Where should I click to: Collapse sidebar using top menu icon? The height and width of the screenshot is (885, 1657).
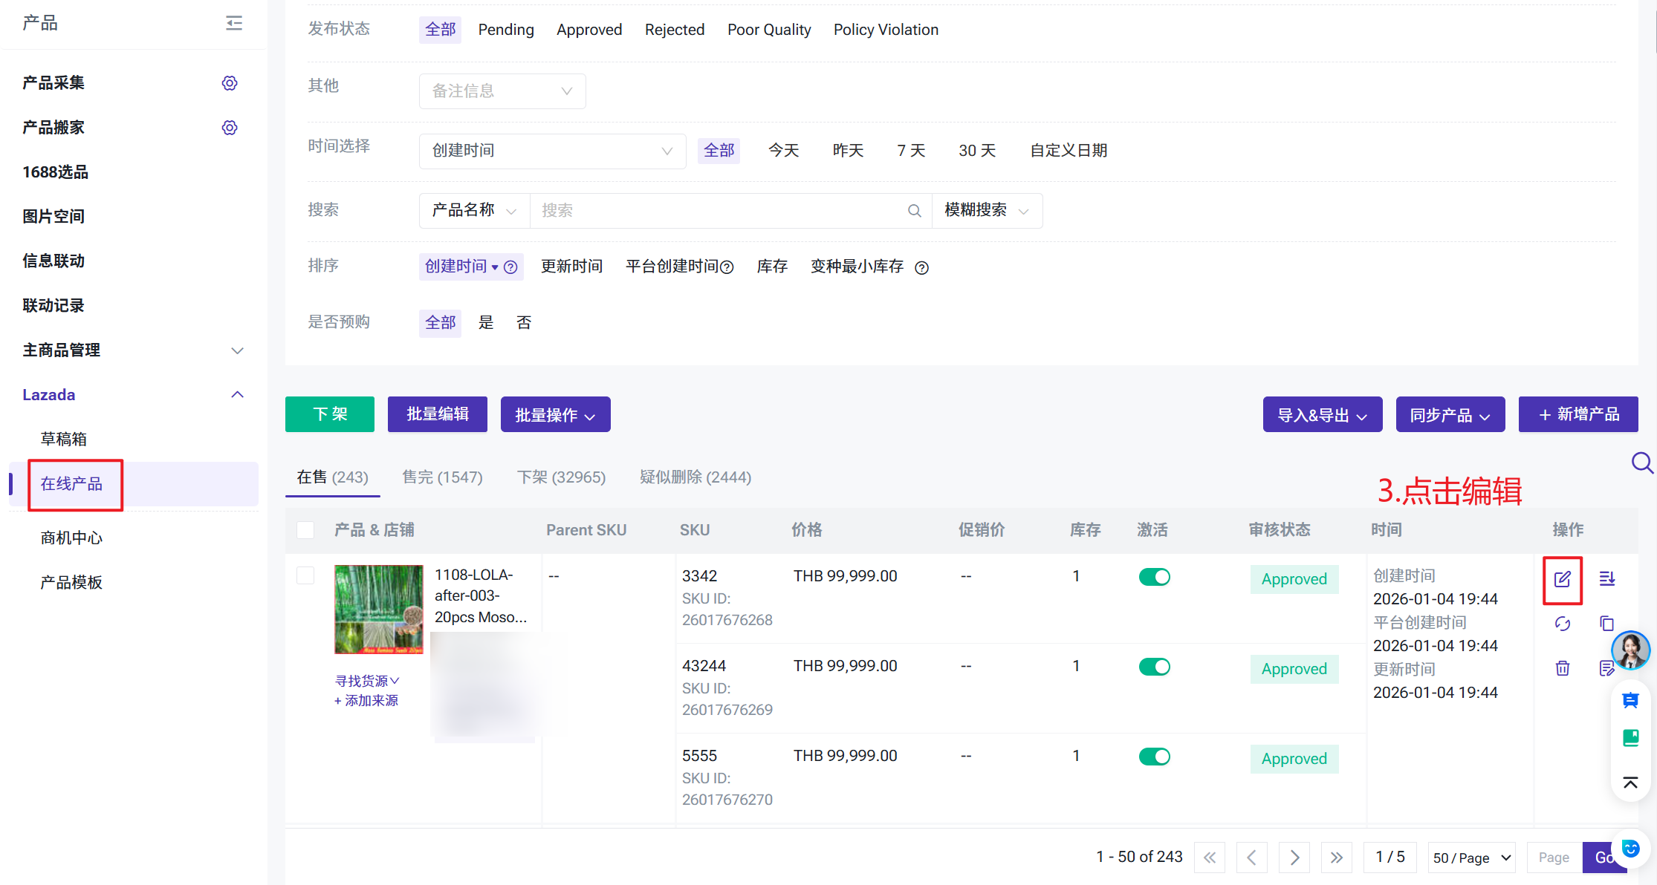click(x=234, y=23)
